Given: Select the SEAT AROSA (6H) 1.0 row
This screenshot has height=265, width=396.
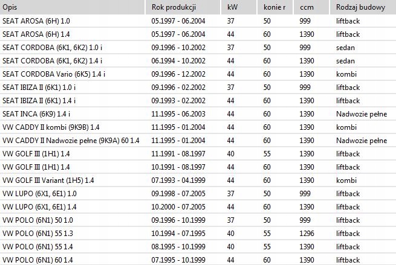Looking at the screenshot, I should tap(198, 21).
